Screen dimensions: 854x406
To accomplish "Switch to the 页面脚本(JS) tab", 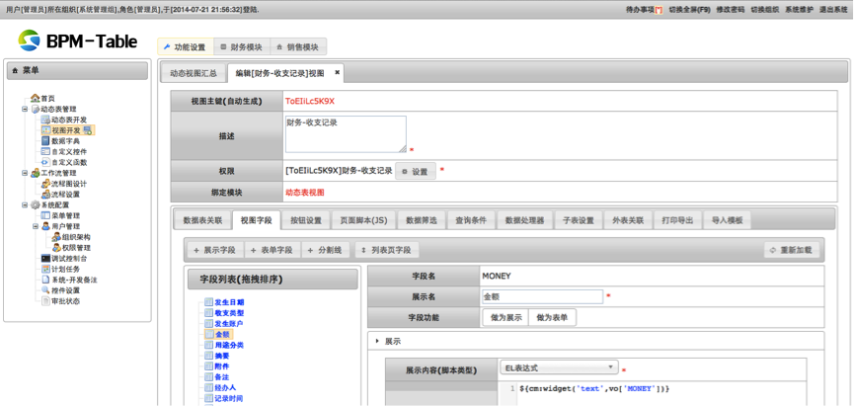I will pyautogui.click(x=364, y=220).
